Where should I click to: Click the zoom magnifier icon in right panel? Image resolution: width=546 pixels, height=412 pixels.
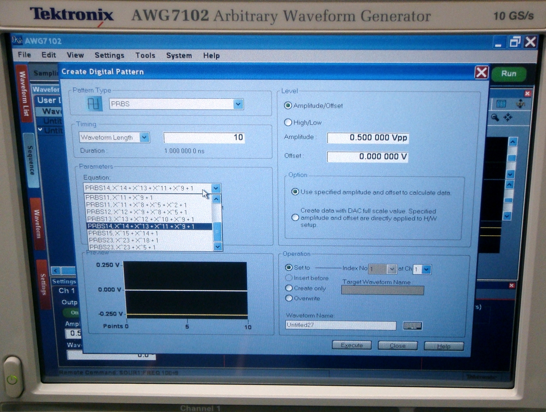tap(495, 117)
